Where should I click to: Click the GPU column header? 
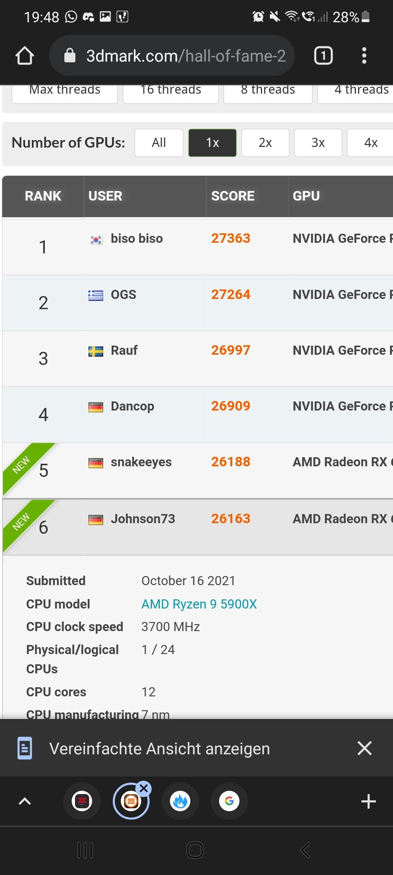point(341,196)
